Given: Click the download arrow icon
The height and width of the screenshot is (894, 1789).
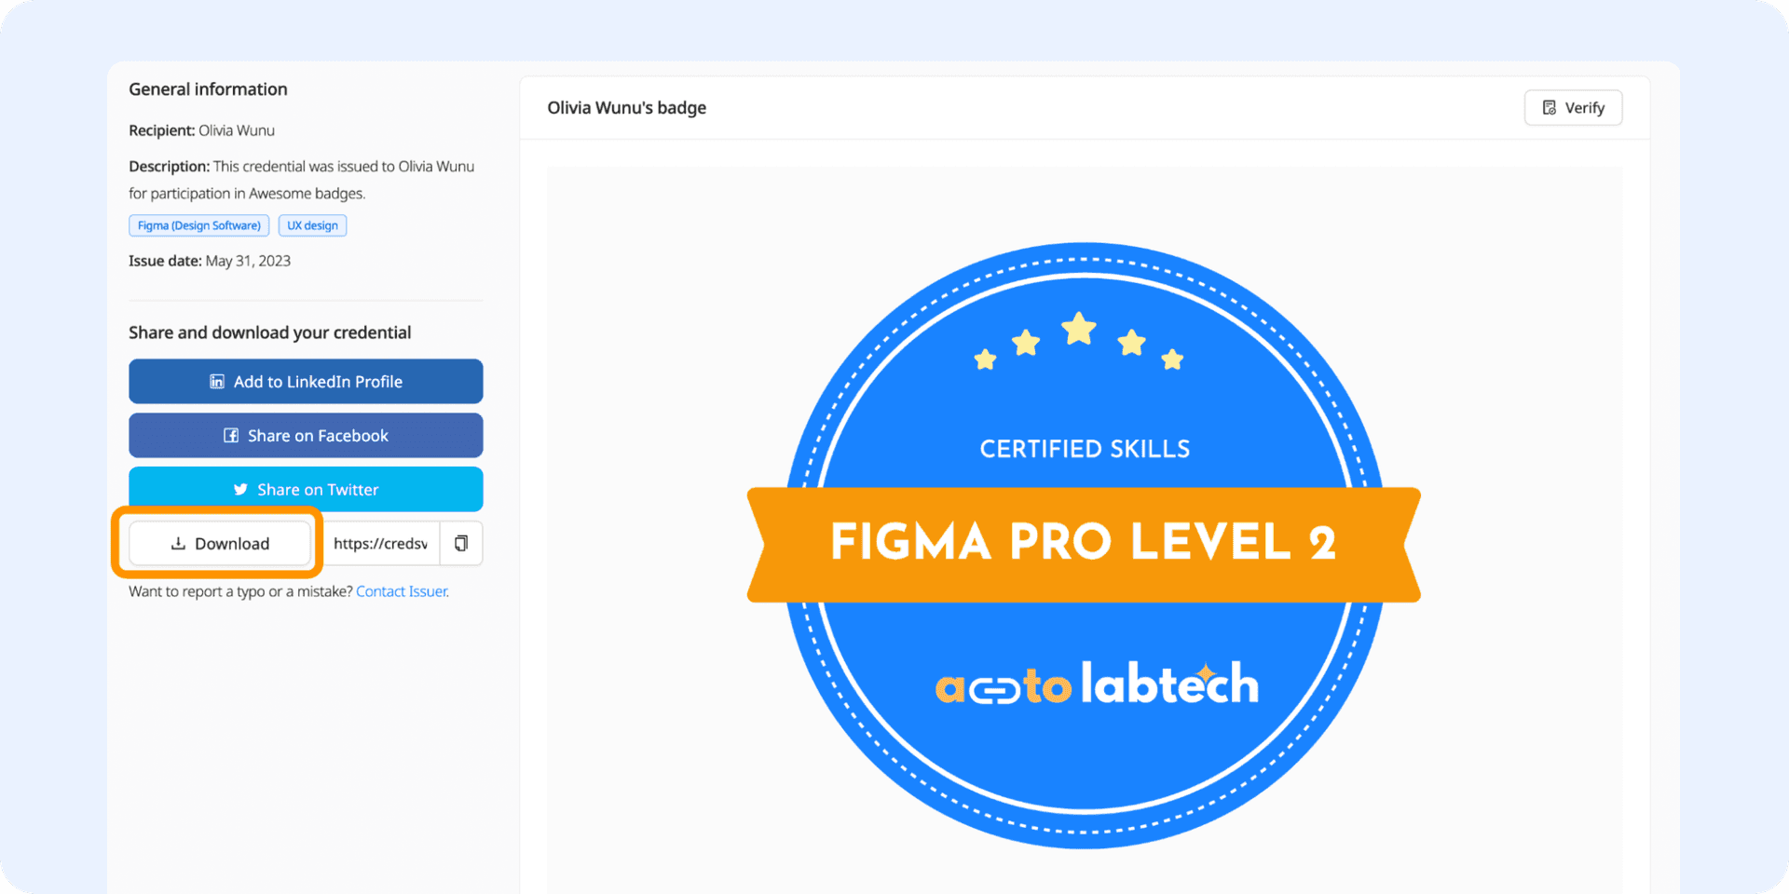Looking at the screenshot, I should tap(178, 544).
